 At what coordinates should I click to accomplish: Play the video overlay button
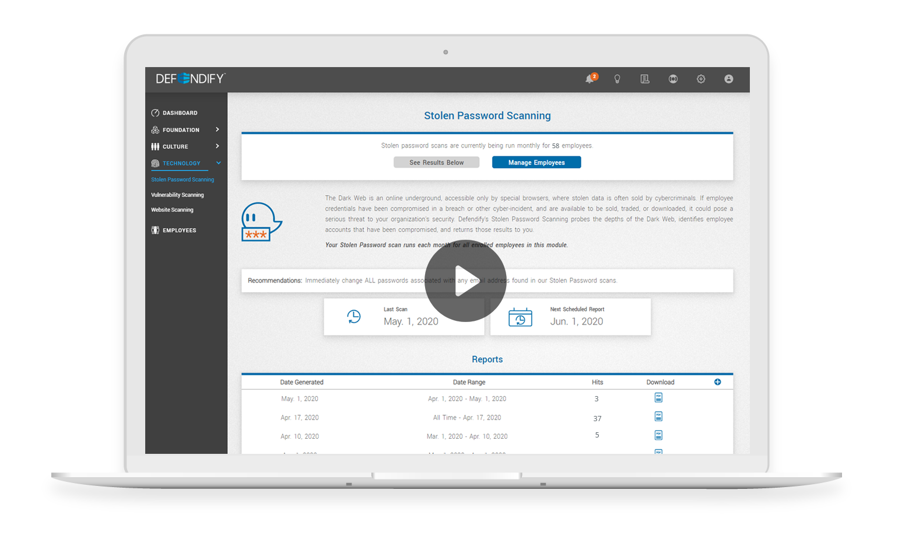(x=465, y=281)
